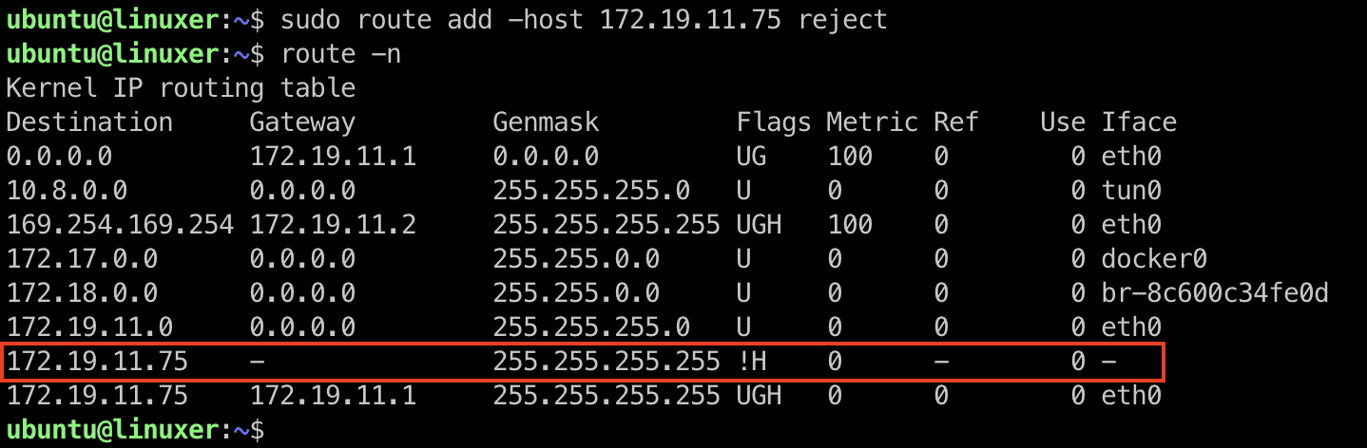Click the tun0 interface name
Viewport: 1367px width, 448px height.
[1131, 191]
